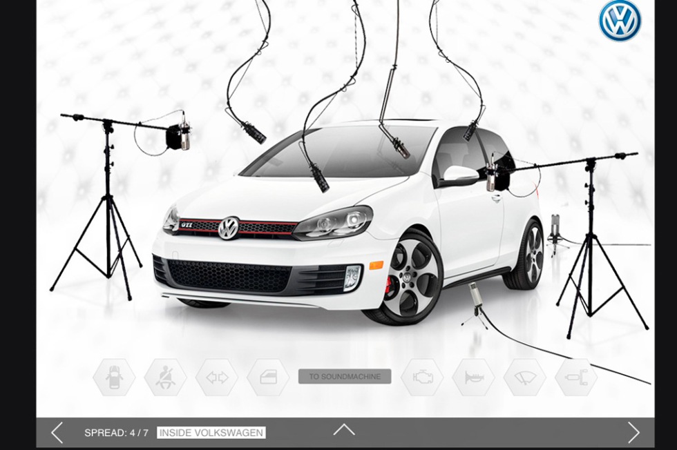Viewport: 677px width, 450px height.
Task: Select the car door window icon
Action: (267, 378)
